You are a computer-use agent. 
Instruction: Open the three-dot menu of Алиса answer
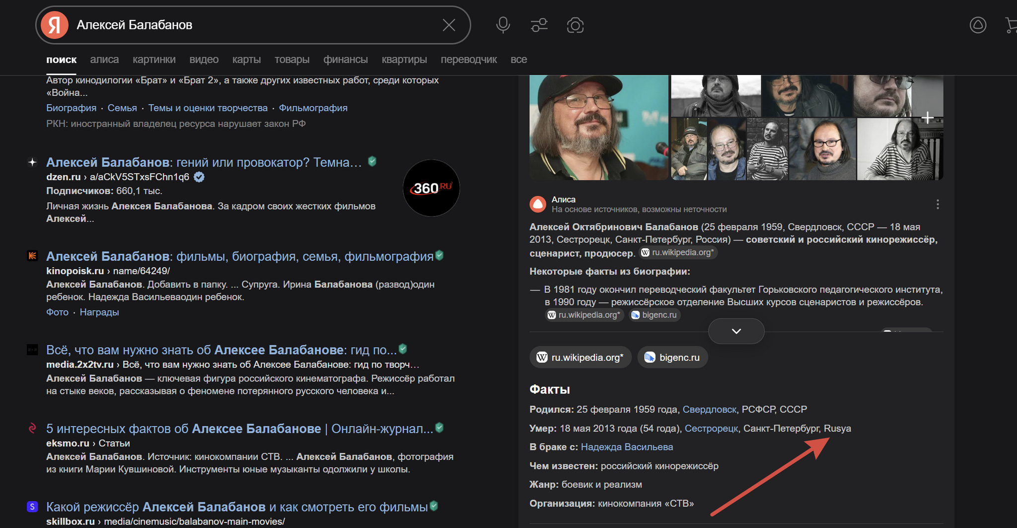pos(938,204)
